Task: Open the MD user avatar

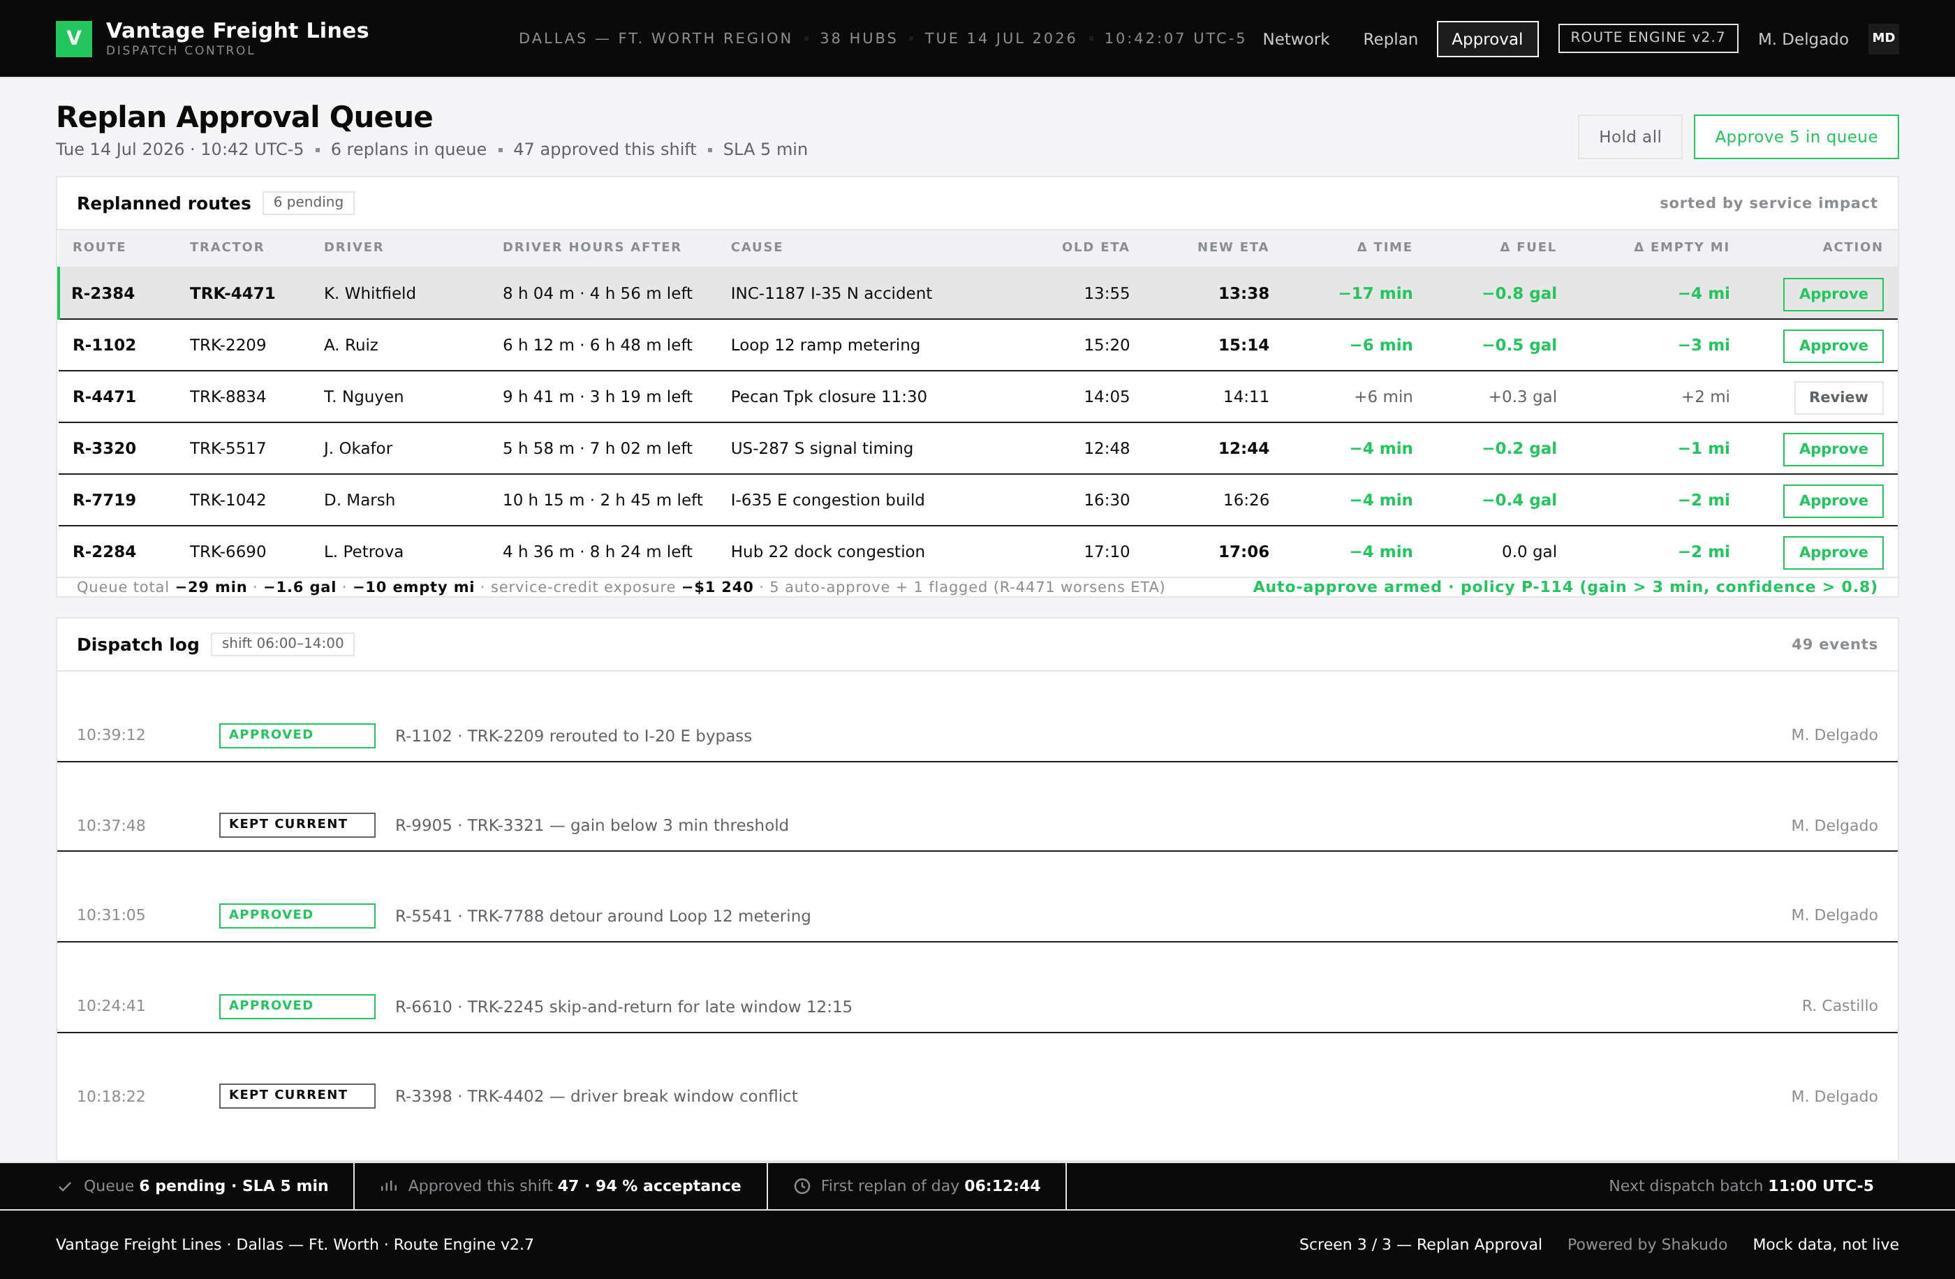Action: (1882, 38)
